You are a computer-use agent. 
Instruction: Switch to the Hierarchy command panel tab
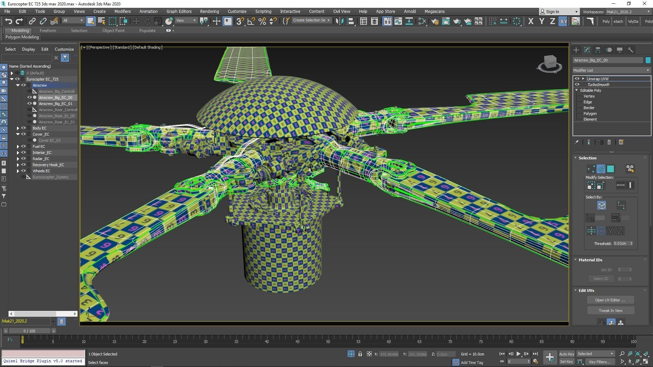598,50
